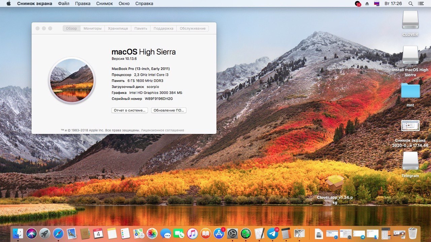431x242 pixels.
Task: Open App Store icon in Dock
Action: coord(219,233)
